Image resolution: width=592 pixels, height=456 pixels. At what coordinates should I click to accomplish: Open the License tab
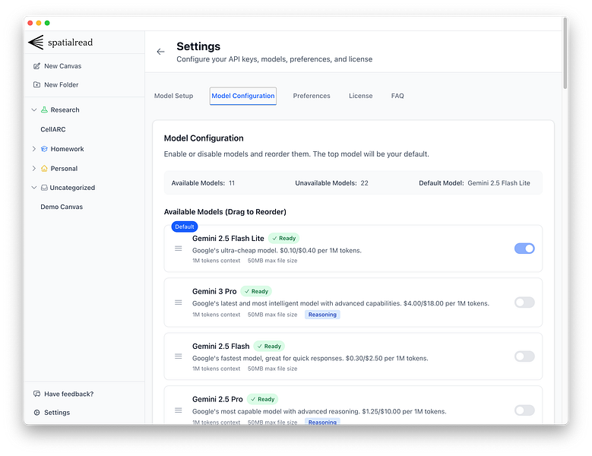360,96
